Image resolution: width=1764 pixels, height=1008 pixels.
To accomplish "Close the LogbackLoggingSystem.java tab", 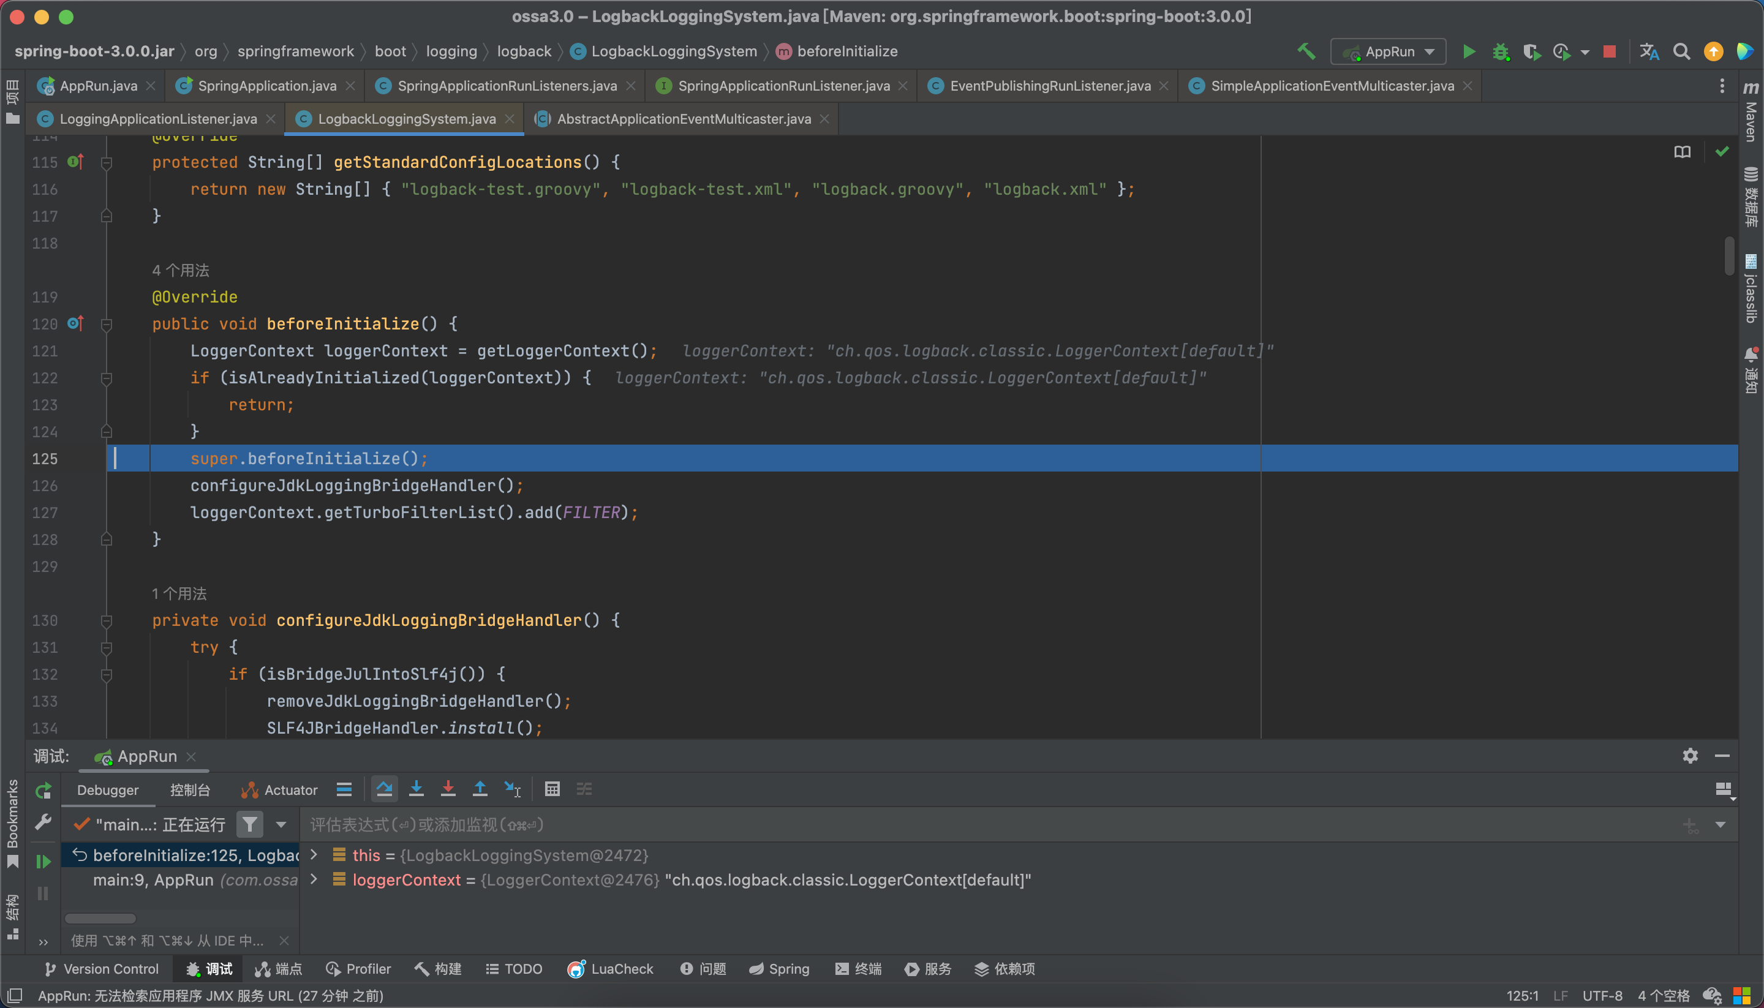I will tap(510, 119).
